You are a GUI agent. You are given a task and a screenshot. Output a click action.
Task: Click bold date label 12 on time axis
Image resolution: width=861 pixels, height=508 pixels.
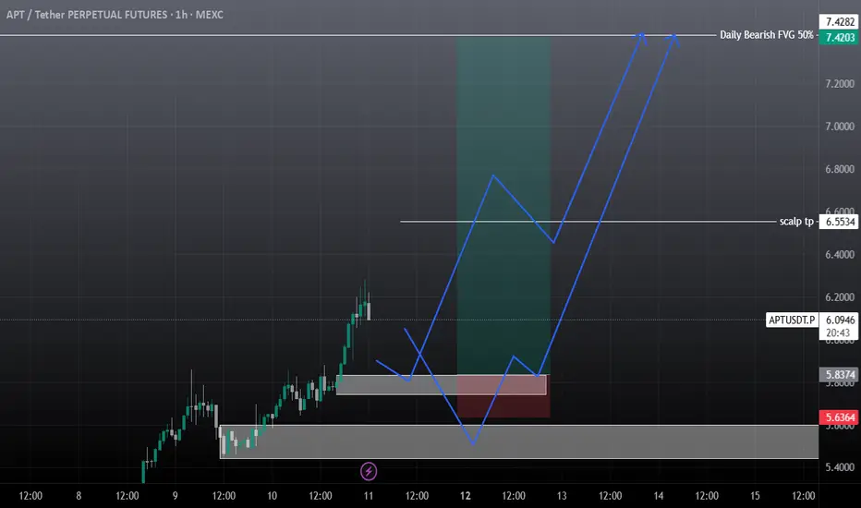(465, 496)
